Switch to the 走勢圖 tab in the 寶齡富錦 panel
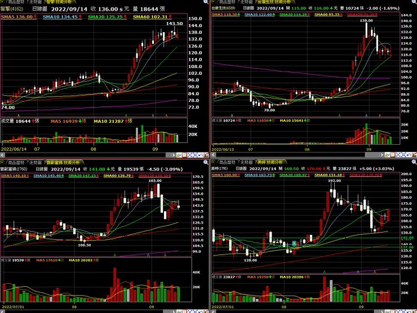The image size is (417, 313). tap(36, 162)
